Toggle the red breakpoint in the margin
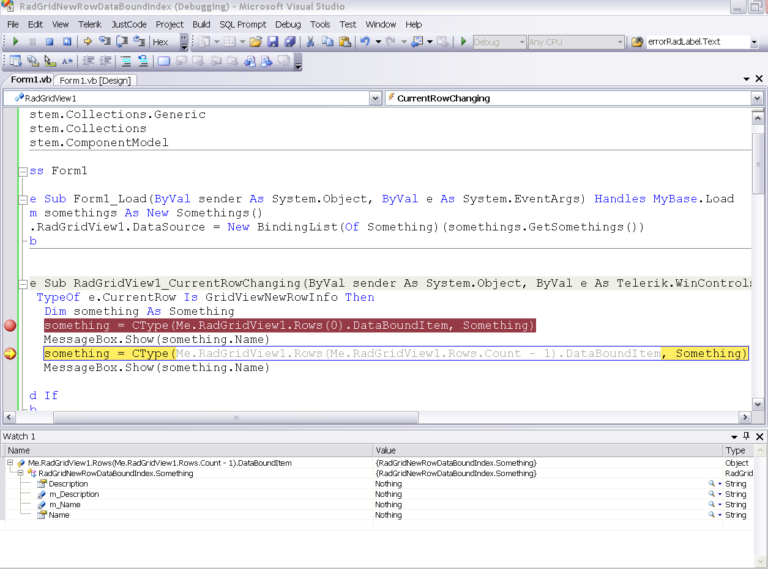768x569 pixels. pos(10,325)
